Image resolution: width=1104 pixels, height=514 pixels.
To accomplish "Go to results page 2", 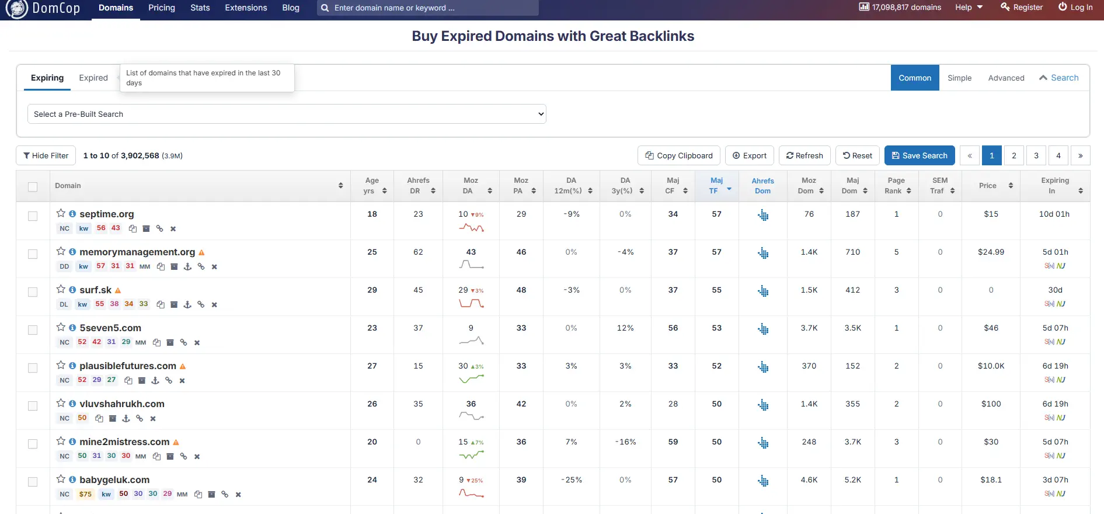I will click(1014, 155).
